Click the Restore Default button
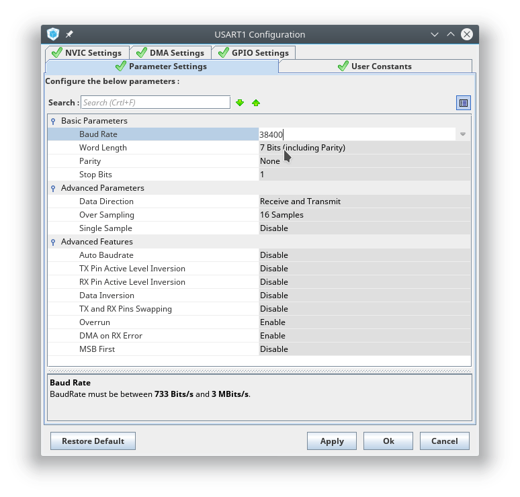The image size is (520, 497). [x=93, y=441]
